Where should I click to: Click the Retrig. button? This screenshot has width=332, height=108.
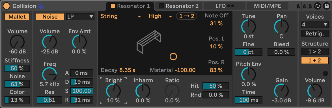[315, 33]
